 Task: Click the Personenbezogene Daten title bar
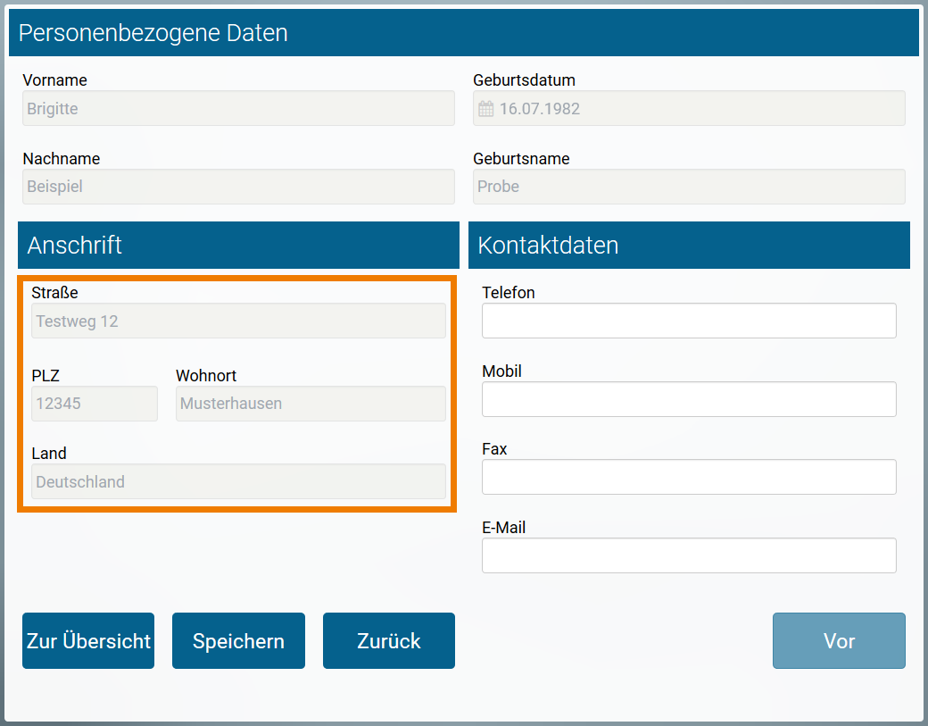point(464,33)
